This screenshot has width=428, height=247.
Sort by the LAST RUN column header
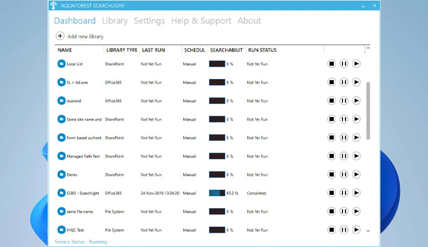154,50
